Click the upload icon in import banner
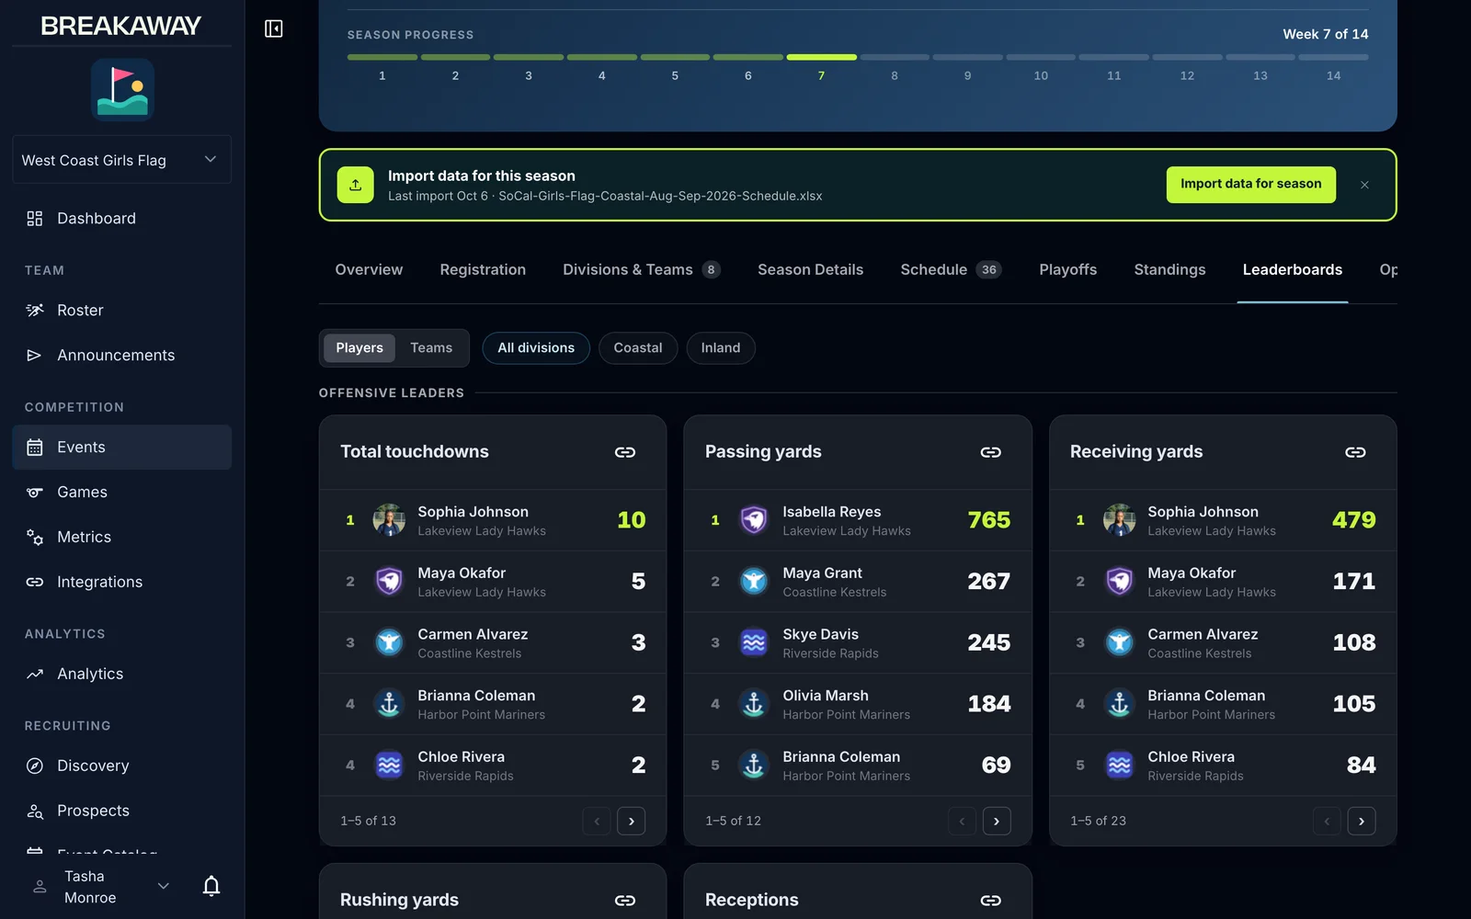This screenshot has height=919, width=1471. coord(356,185)
